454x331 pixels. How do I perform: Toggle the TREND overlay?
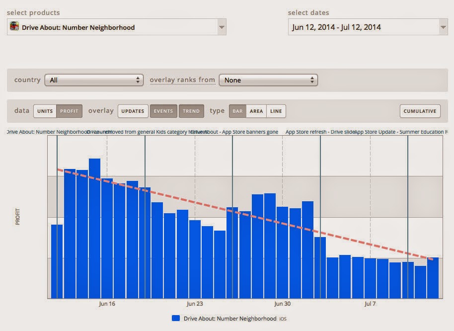coord(191,111)
